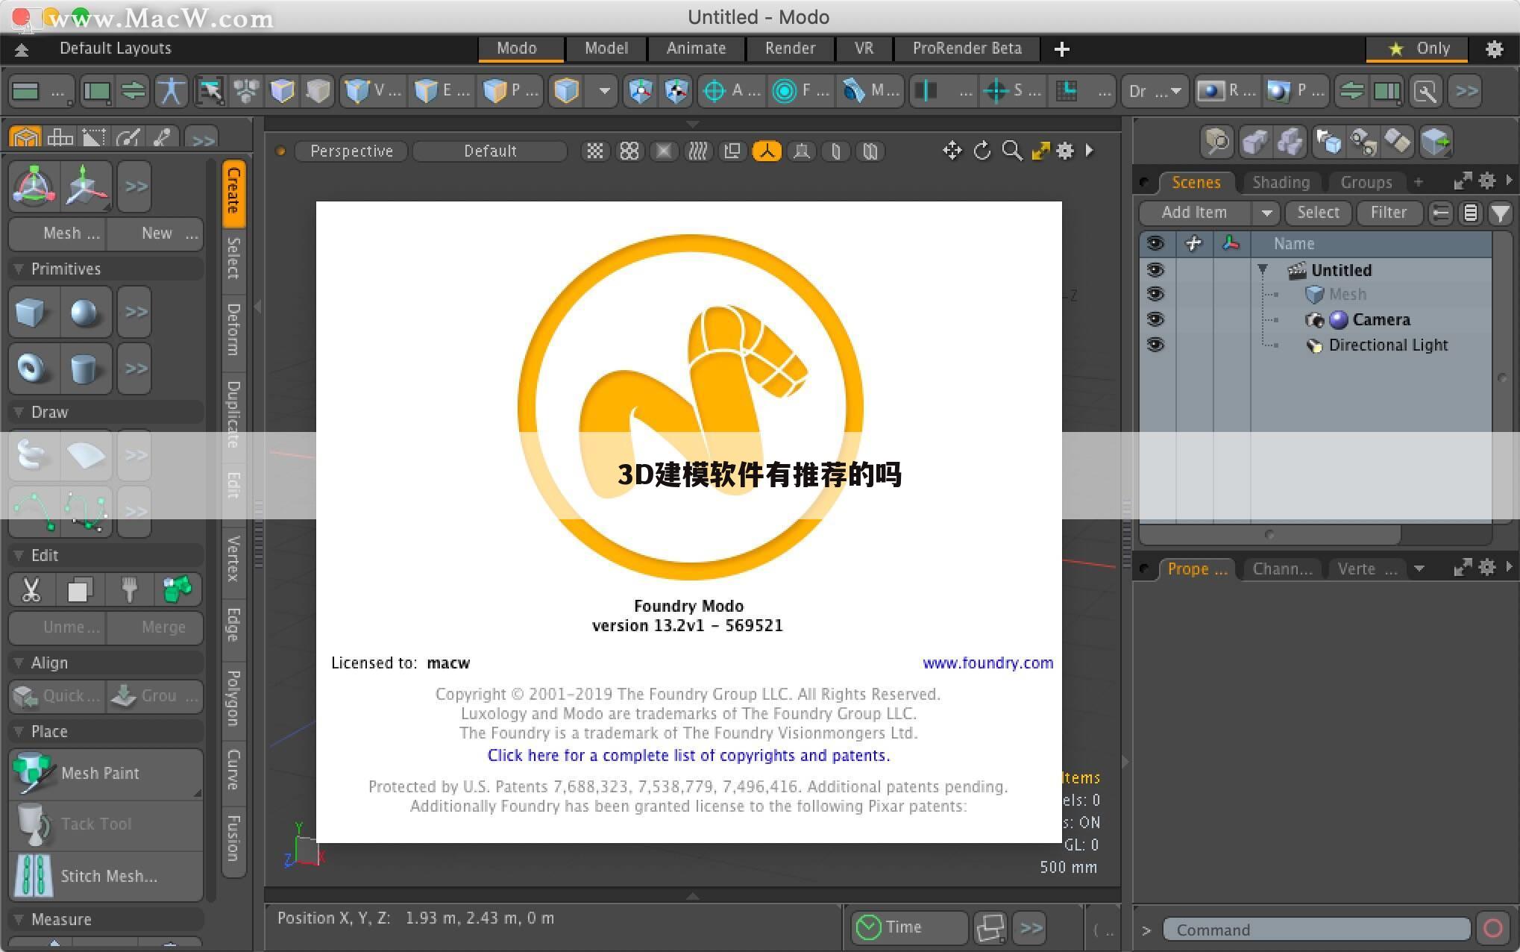This screenshot has width=1520, height=952.
Task: Open the www.foundry.com link
Action: (x=987, y=663)
